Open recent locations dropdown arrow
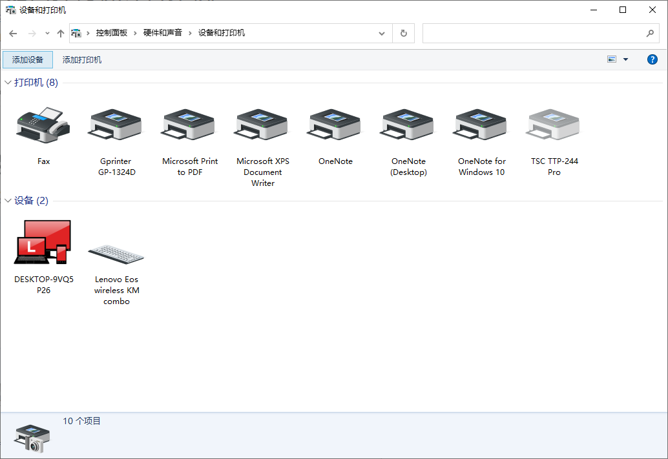 click(47, 34)
